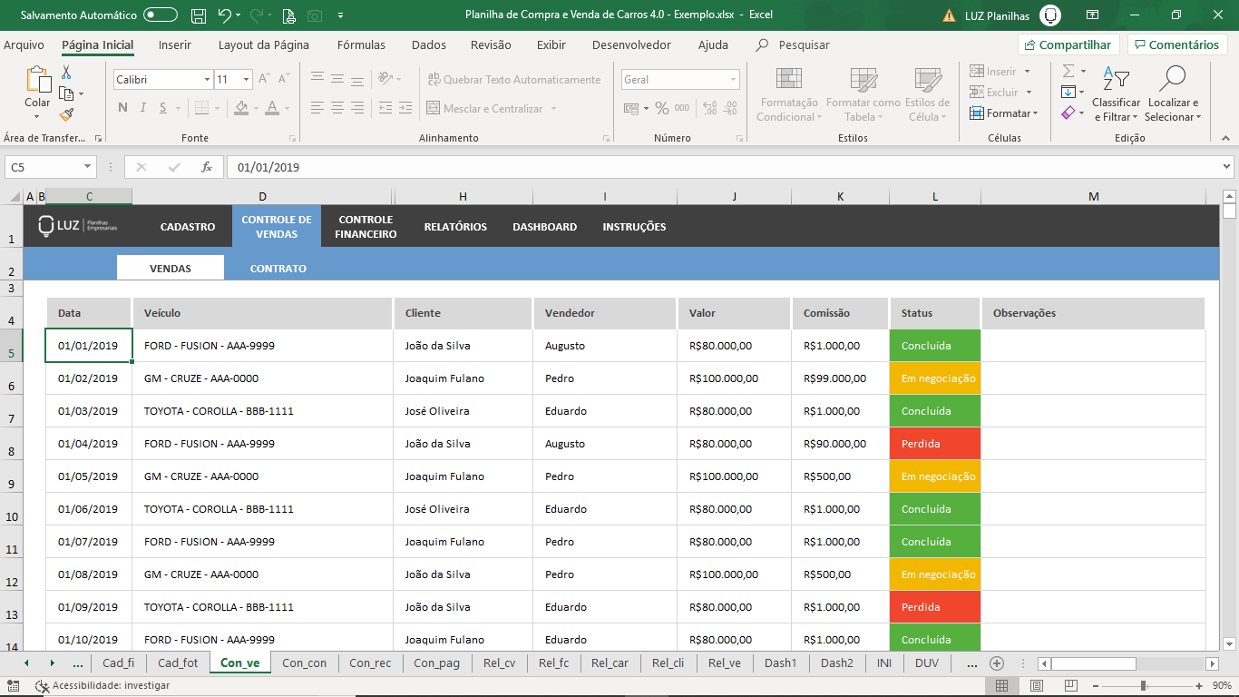Decrease font size with smaller A icon

(x=282, y=80)
